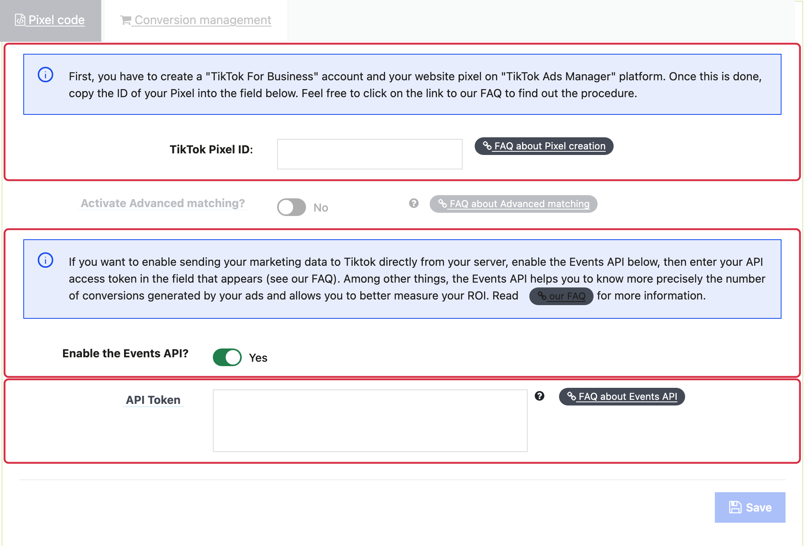Viewport: 804px width, 546px height.
Task: Focus the TikTok Pixel ID field
Action: point(369,154)
